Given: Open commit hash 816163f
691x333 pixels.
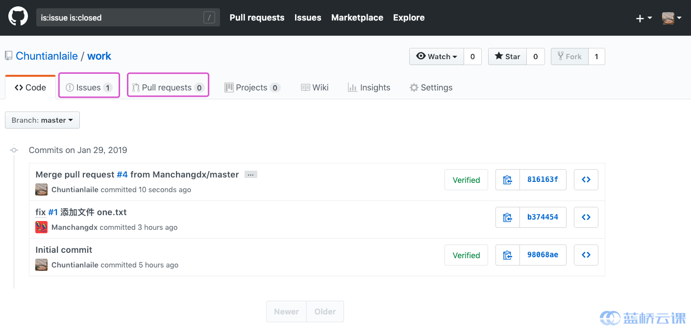Looking at the screenshot, I should (543, 179).
